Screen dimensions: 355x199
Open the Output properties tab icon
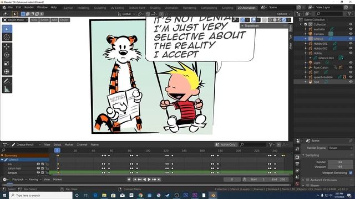297,164
